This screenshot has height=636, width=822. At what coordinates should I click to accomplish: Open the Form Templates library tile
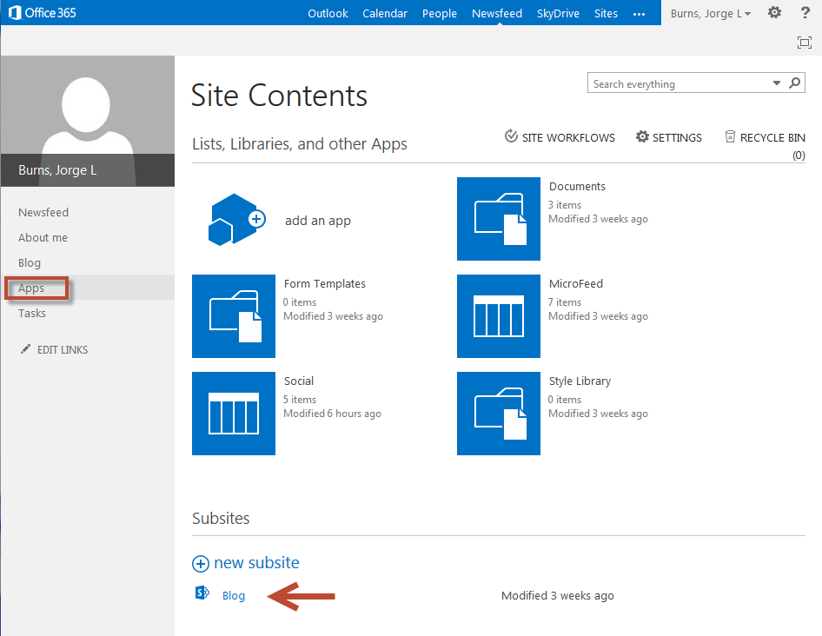click(233, 316)
